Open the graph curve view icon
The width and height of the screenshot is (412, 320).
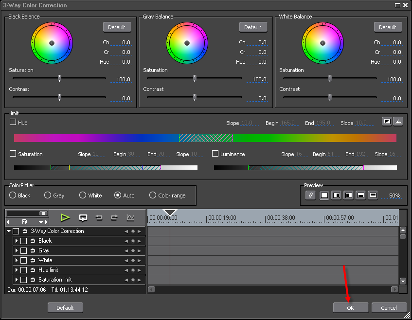tap(130, 217)
